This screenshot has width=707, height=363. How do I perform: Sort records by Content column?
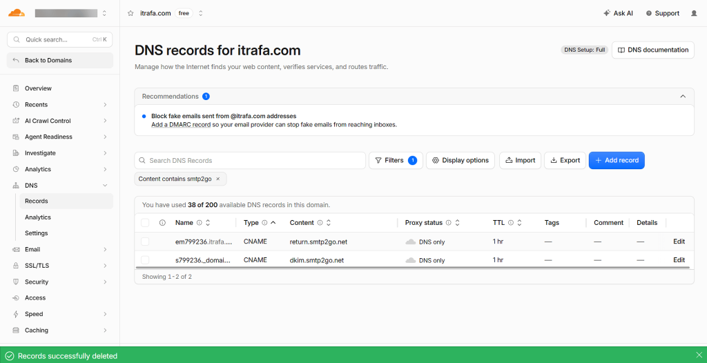coord(329,223)
